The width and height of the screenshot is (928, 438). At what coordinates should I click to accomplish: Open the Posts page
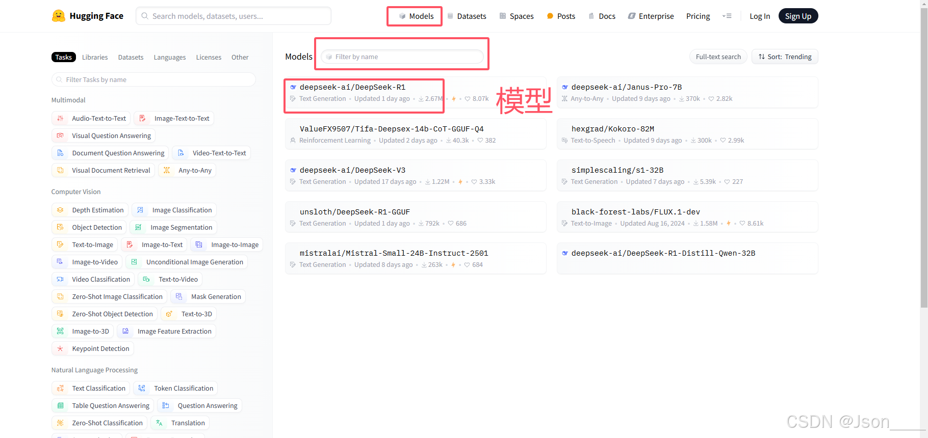561,16
